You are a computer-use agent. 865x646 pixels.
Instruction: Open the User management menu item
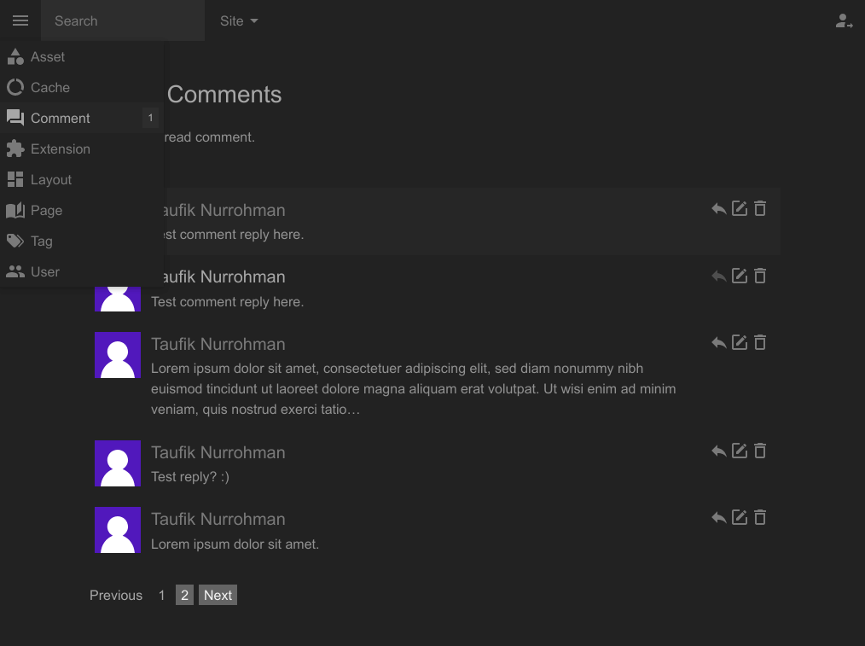pos(44,272)
